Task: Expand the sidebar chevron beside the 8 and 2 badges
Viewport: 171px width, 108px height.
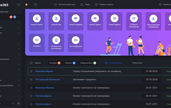Action: tap(19, 17)
